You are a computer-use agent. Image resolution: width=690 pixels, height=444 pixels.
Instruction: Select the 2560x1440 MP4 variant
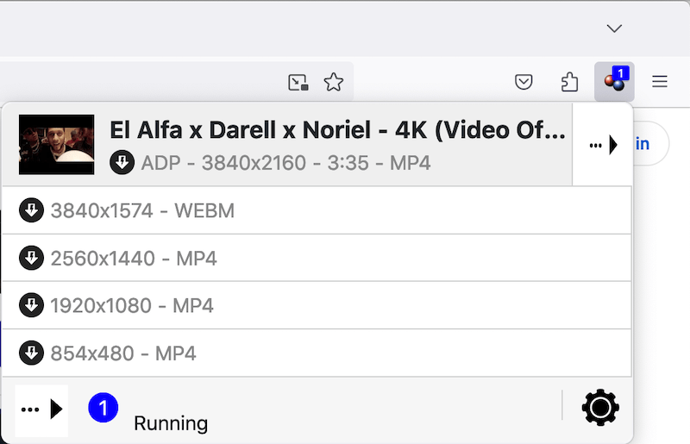134,258
